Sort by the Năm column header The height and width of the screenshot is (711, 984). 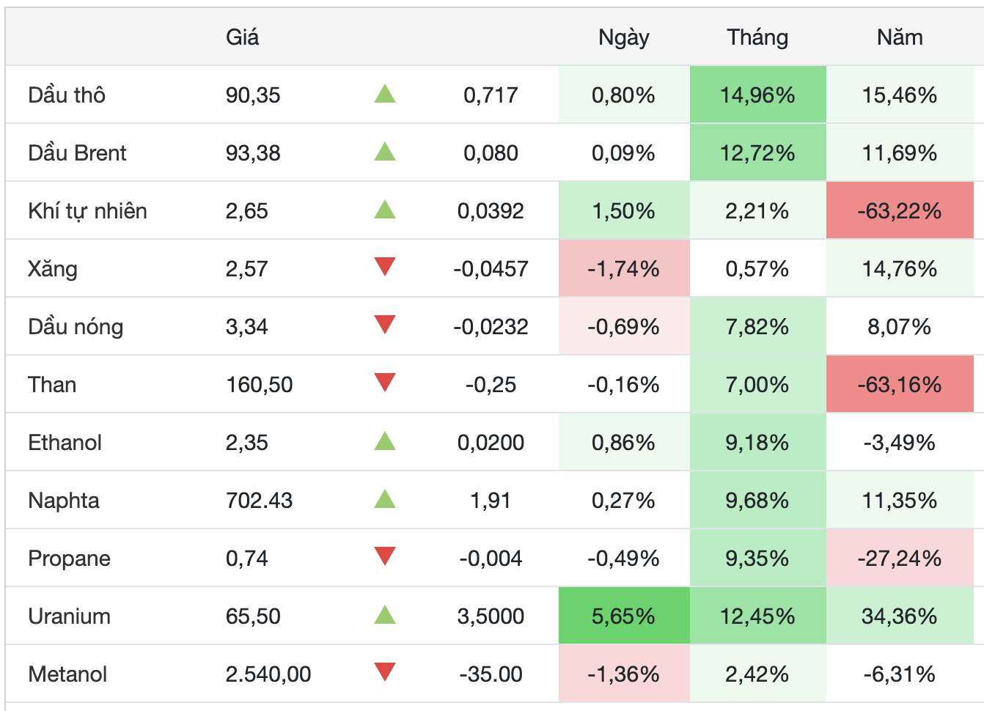pos(900,37)
